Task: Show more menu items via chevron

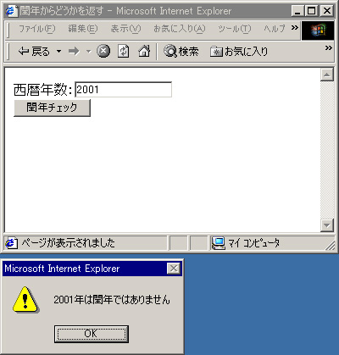Action: (295, 27)
